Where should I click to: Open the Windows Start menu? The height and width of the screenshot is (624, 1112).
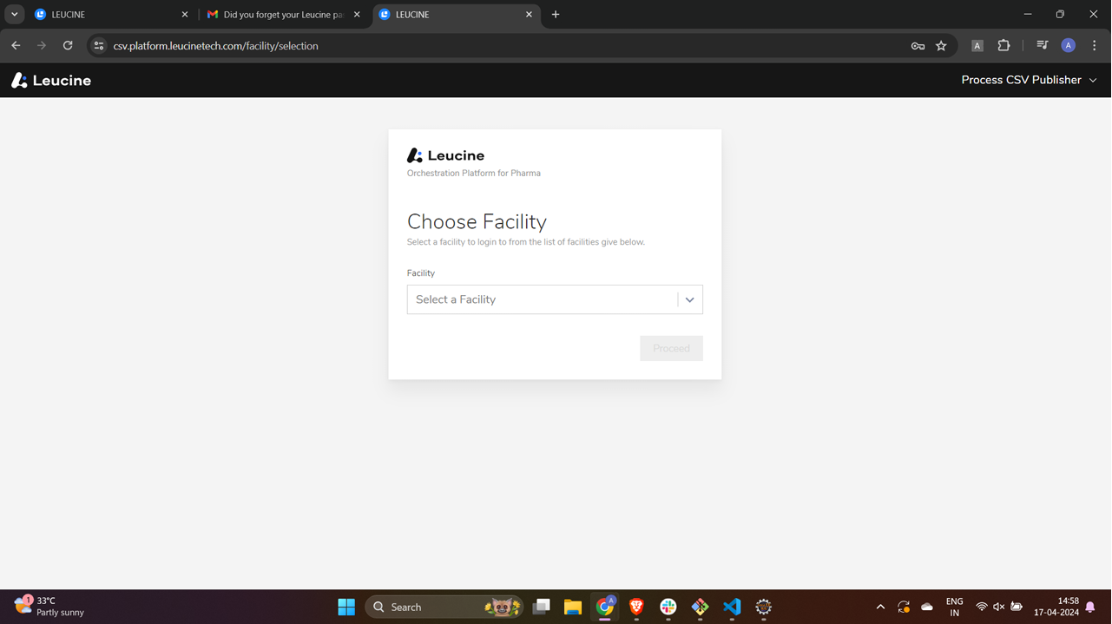click(x=346, y=607)
